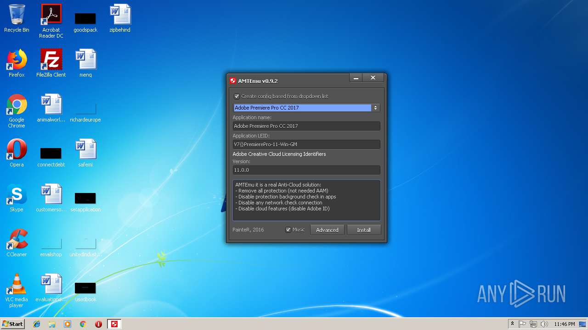Launch Google Chrome from the desktop
Image resolution: width=588 pixels, height=330 pixels.
pos(17,111)
